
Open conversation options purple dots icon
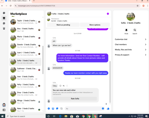point(108,14)
